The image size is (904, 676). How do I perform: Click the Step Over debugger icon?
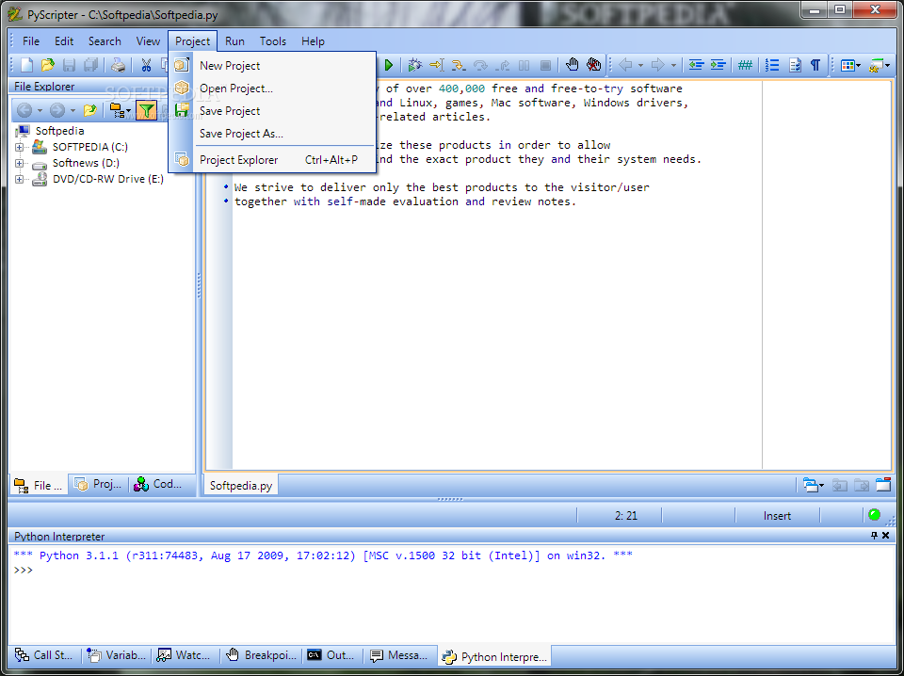[480, 65]
